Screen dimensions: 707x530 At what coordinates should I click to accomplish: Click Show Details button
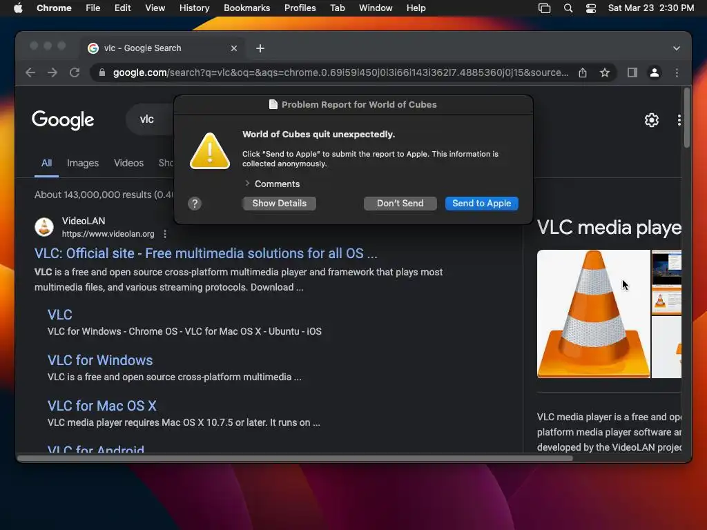coord(279,204)
